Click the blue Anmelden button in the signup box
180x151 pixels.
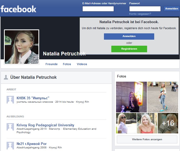point(129,37)
